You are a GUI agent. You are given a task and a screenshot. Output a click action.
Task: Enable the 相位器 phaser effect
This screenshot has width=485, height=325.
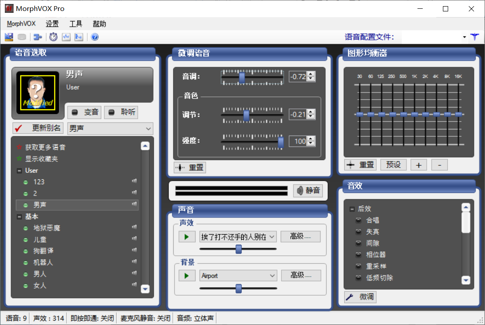pos(359,254)
